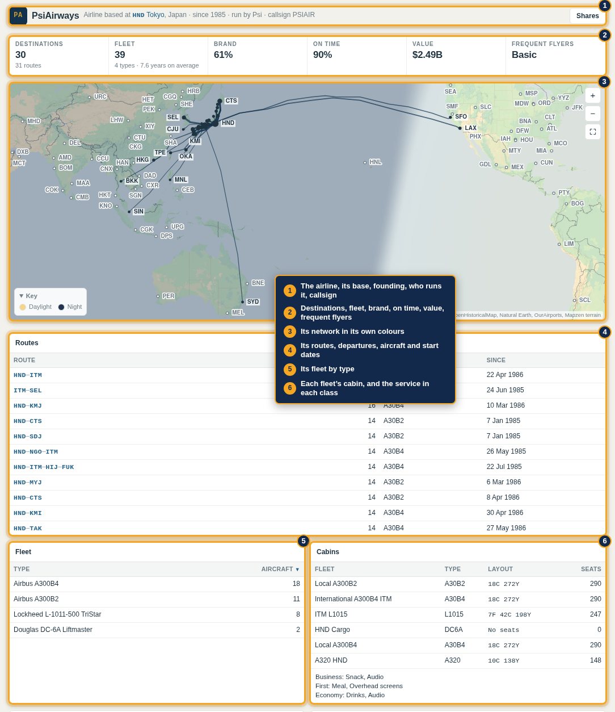This screenshot has width=615, height=712.
Task: Click the Destinations stat showing 30
Action: tap(58, 56)
